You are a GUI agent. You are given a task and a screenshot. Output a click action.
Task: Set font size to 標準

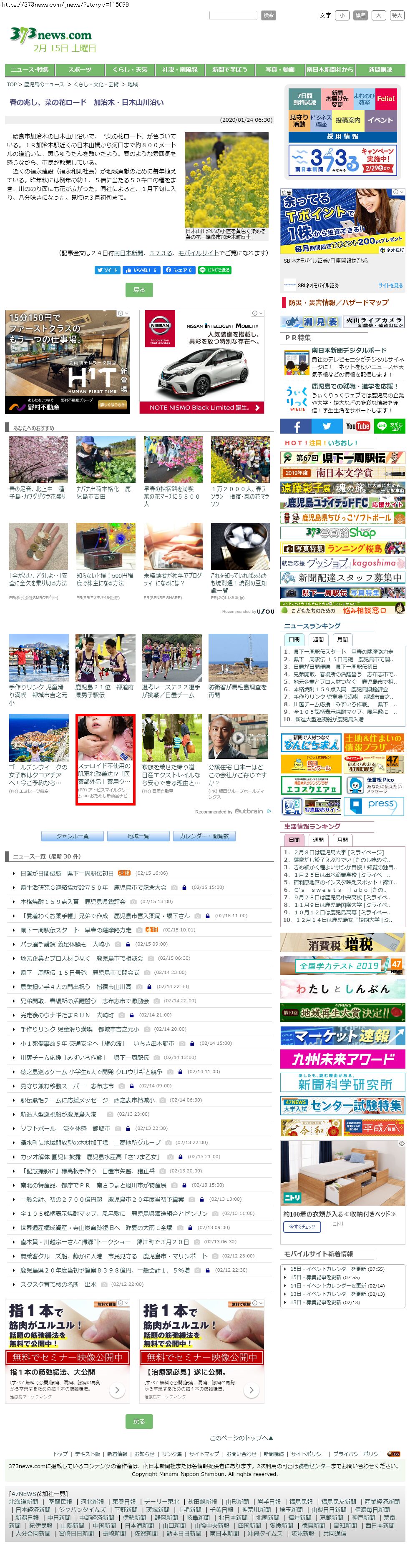tap(360, 15)
